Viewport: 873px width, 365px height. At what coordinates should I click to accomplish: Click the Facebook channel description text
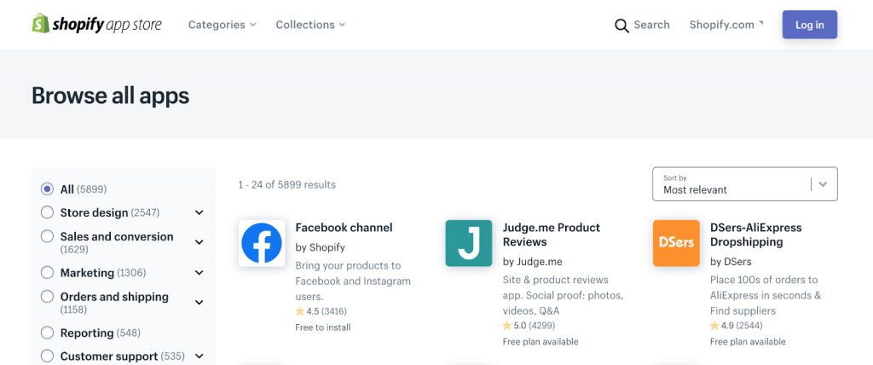pos(353,281)
